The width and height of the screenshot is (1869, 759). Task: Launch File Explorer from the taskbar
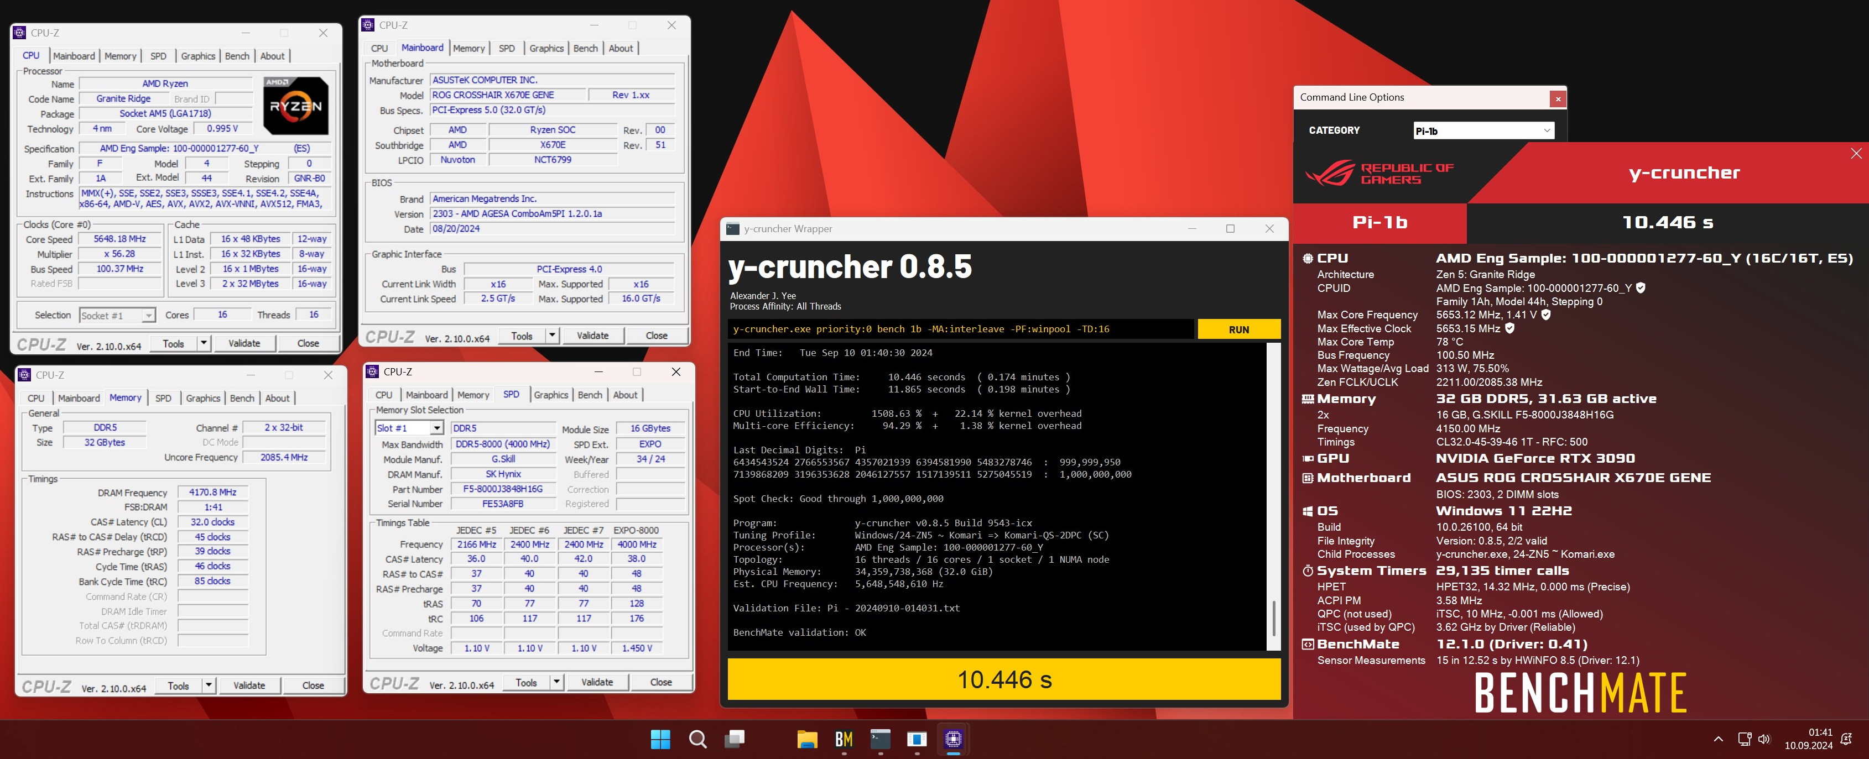pyautogui.click(x=807, y=739)
